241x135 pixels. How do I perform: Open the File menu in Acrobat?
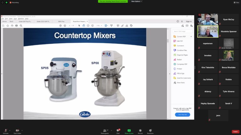[x=3, y=19]
